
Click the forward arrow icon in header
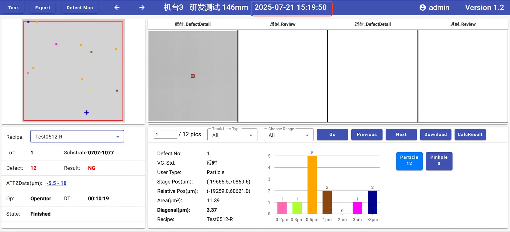tap(142, 8)
